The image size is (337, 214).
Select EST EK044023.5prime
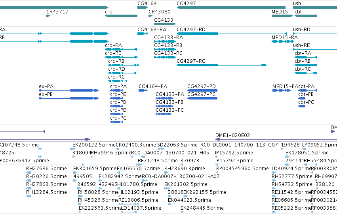(189, 200)
